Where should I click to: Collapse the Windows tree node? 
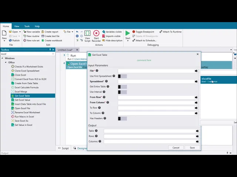(x=2, y=58)
